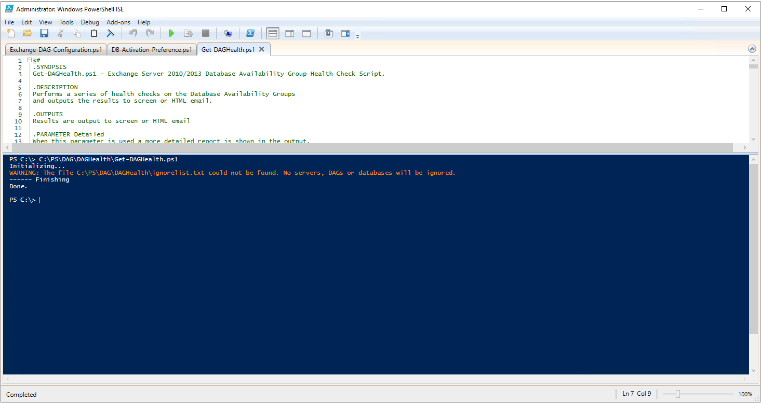The height and width of the screenshot is (403, 761).
Task: Open the Add-ons menu
Action: pos(118,22)
